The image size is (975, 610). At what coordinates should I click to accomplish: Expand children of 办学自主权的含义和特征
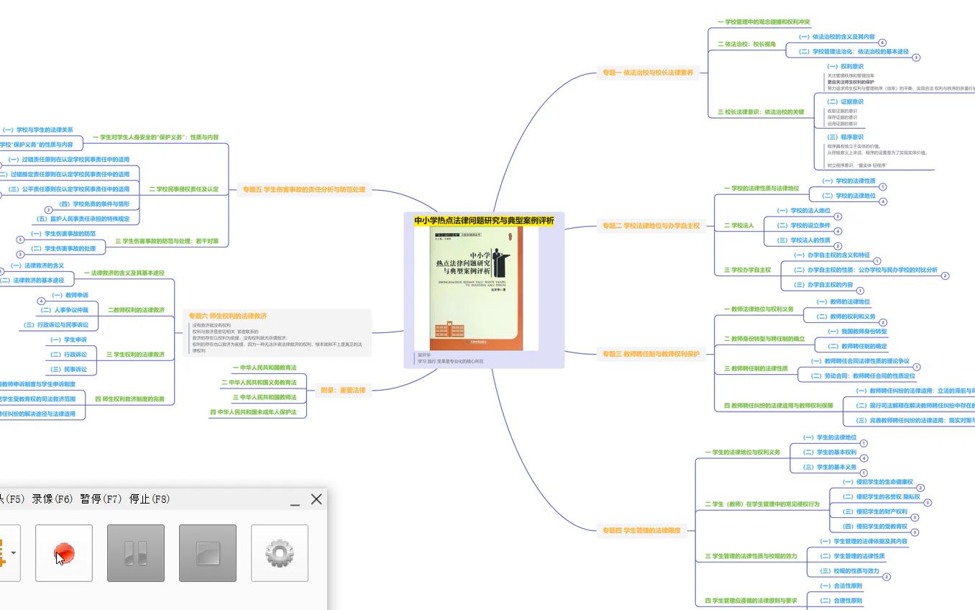(x=877, y=261)
